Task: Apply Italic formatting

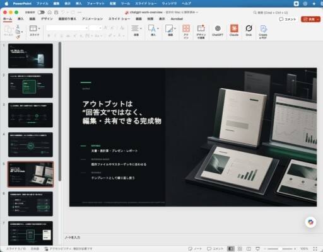Action: tap(55, 36)
